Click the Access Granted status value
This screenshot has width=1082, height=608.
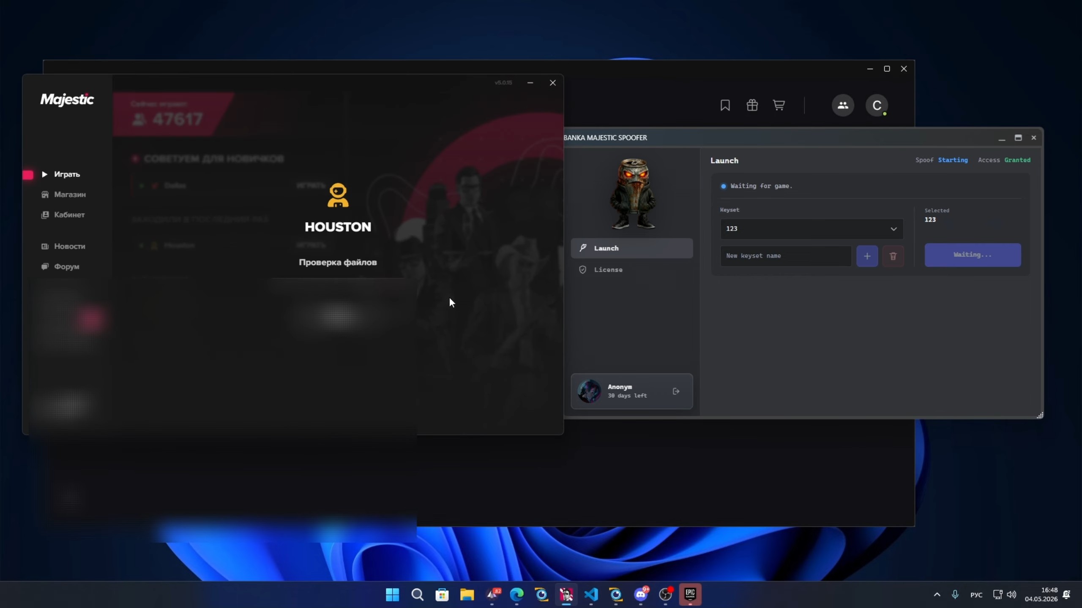tap(1017, 160)
